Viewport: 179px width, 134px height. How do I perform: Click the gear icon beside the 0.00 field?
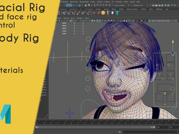point(134,21)
